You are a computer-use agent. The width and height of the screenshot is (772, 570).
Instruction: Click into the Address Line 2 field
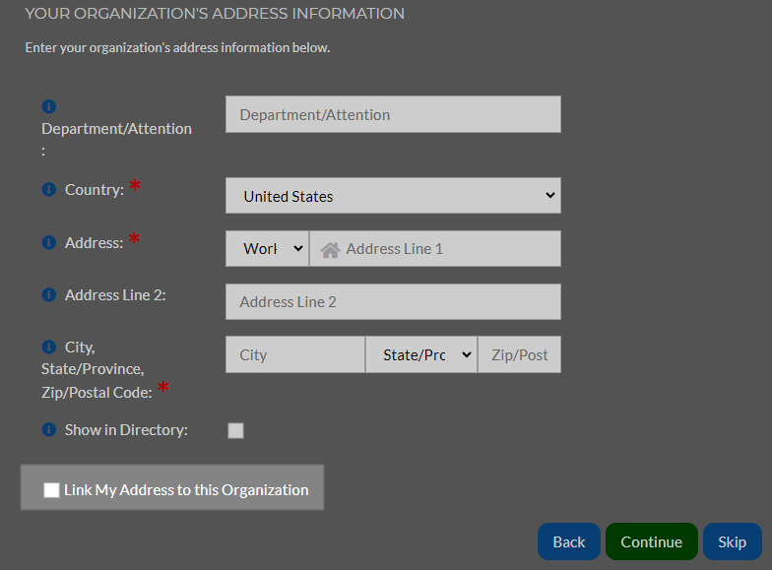393,301
